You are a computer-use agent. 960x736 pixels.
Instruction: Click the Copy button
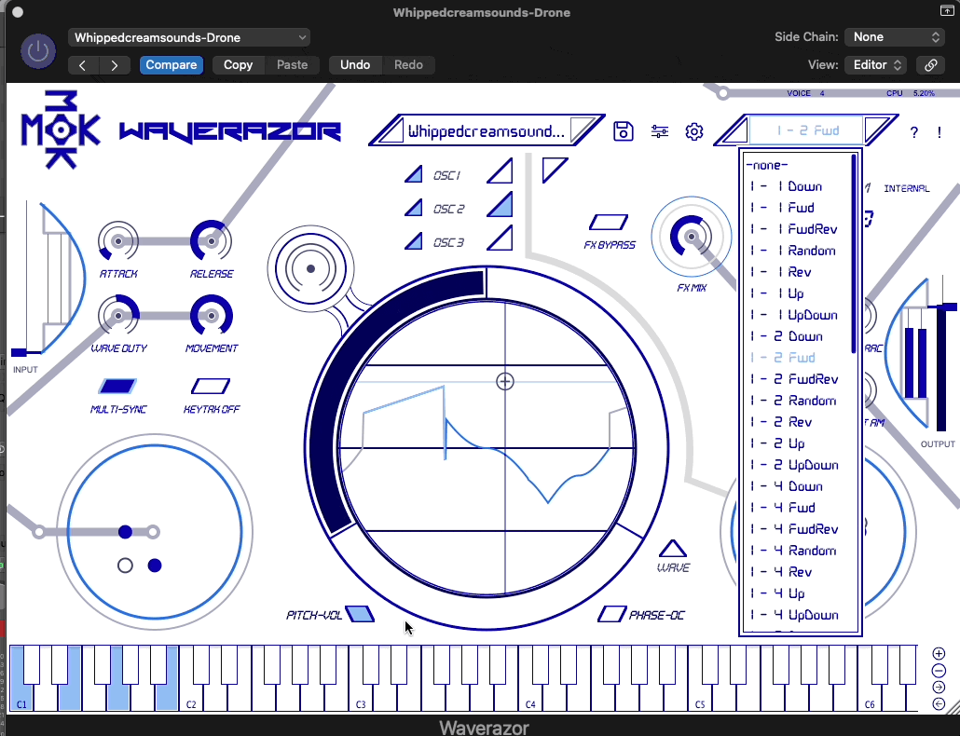(x=239, y=65)
